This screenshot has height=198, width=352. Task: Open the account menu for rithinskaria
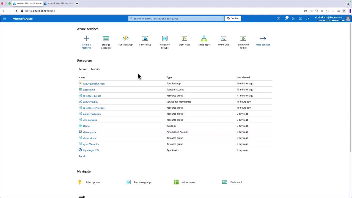(x=332, y=19)
